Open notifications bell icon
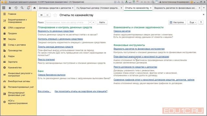The image size is (207, 116). pos(28,8)
